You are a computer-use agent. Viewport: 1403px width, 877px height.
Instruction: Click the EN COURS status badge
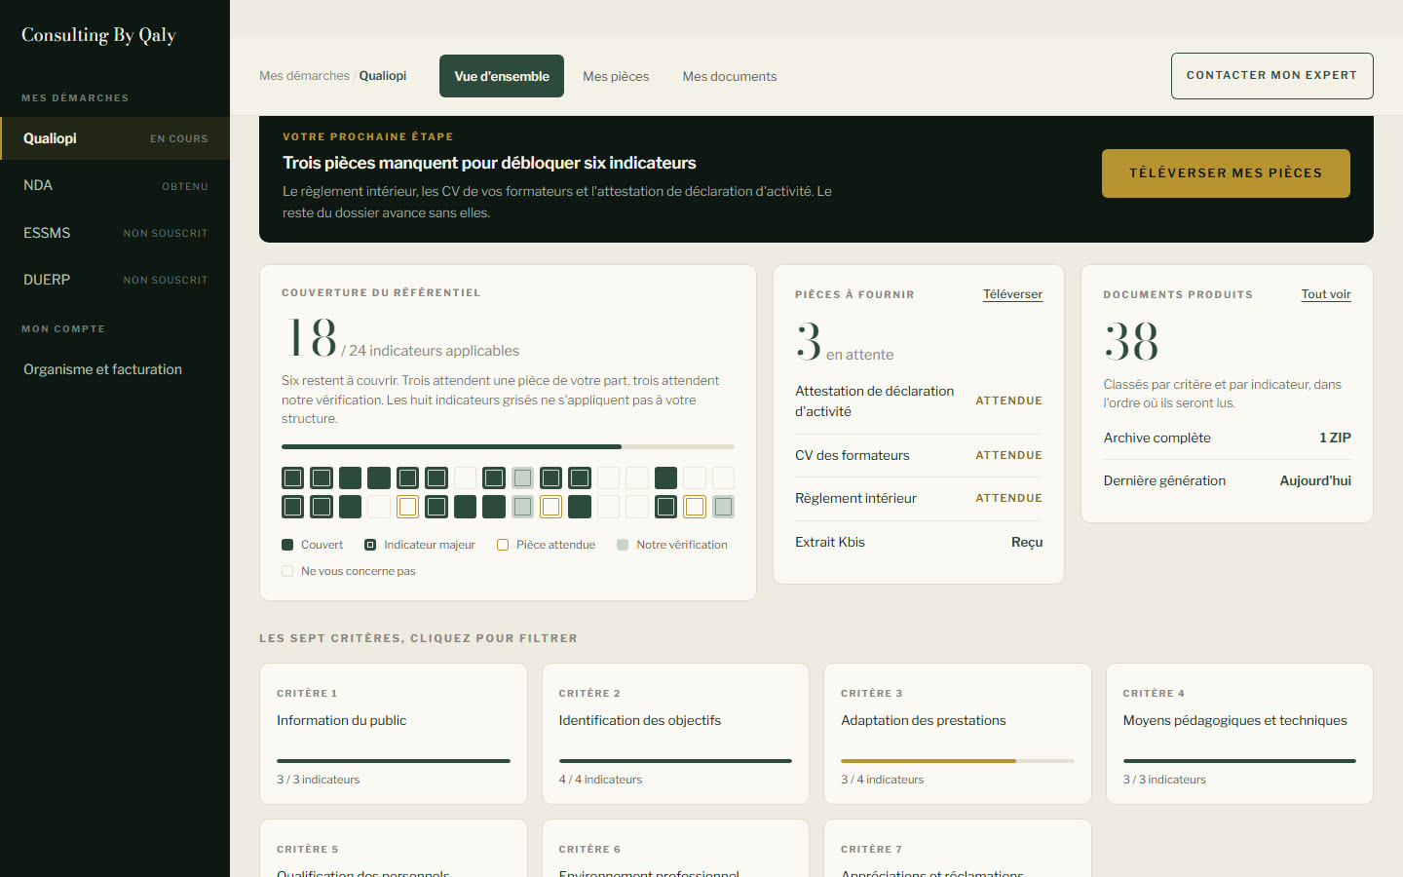click(x=179, y=139)
